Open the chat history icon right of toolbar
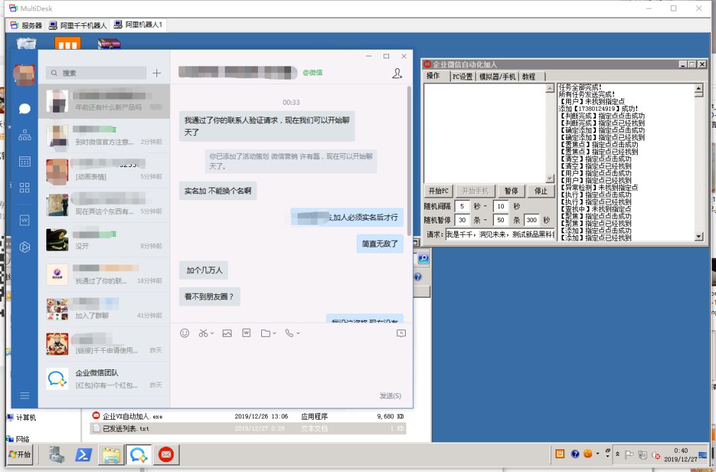Viewport: 716px width, 472px height. [x=401, y=333]
